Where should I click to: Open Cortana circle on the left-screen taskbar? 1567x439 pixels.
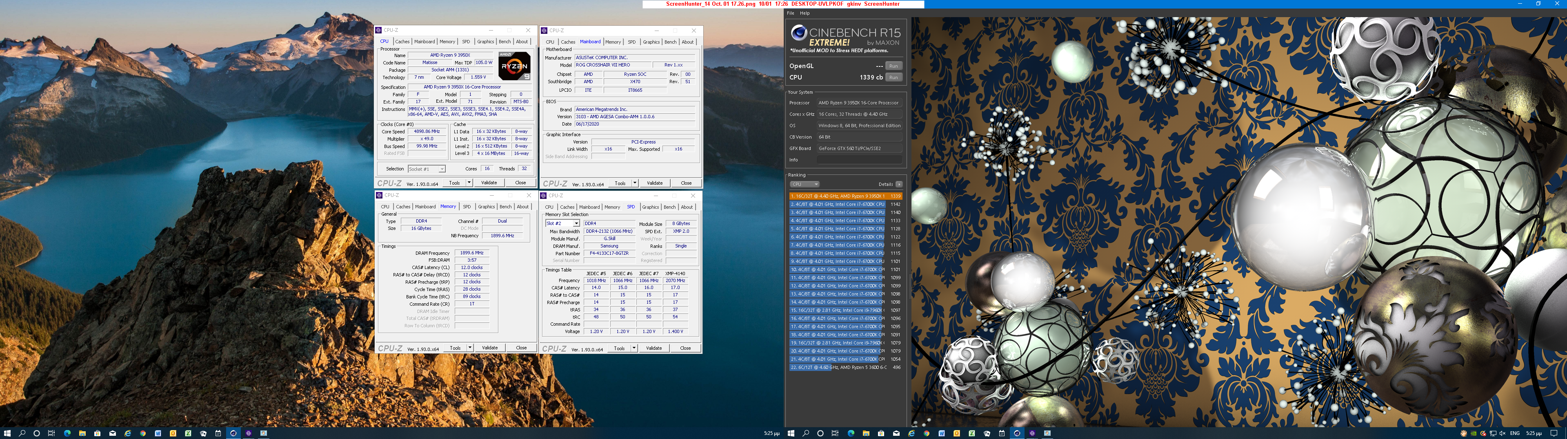(36, 434)
